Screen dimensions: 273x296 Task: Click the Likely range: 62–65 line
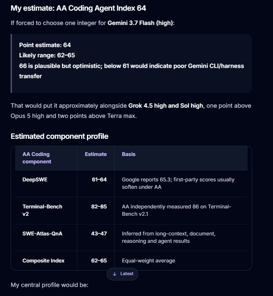click(47, 55)
